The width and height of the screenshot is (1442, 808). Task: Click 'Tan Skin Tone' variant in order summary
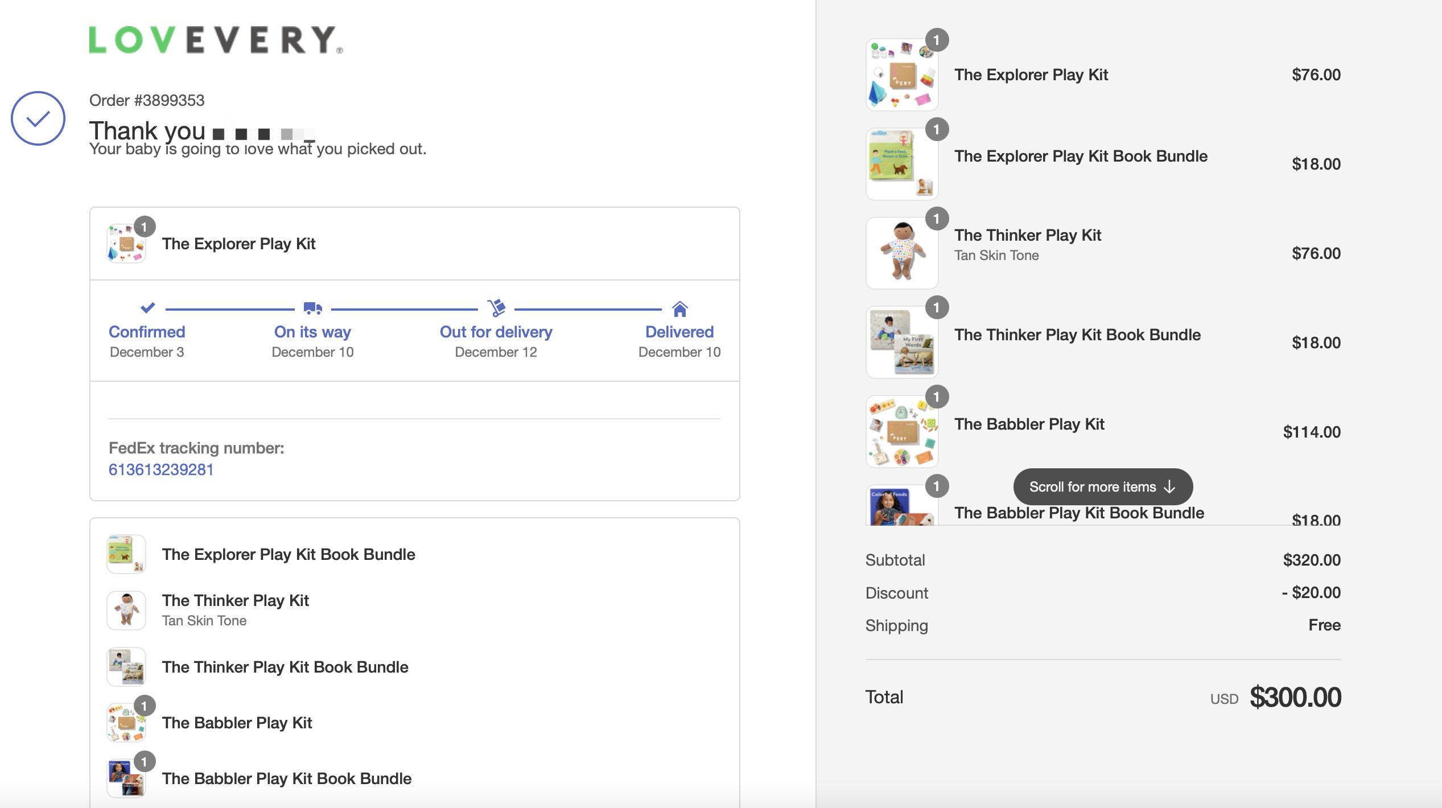996,255
